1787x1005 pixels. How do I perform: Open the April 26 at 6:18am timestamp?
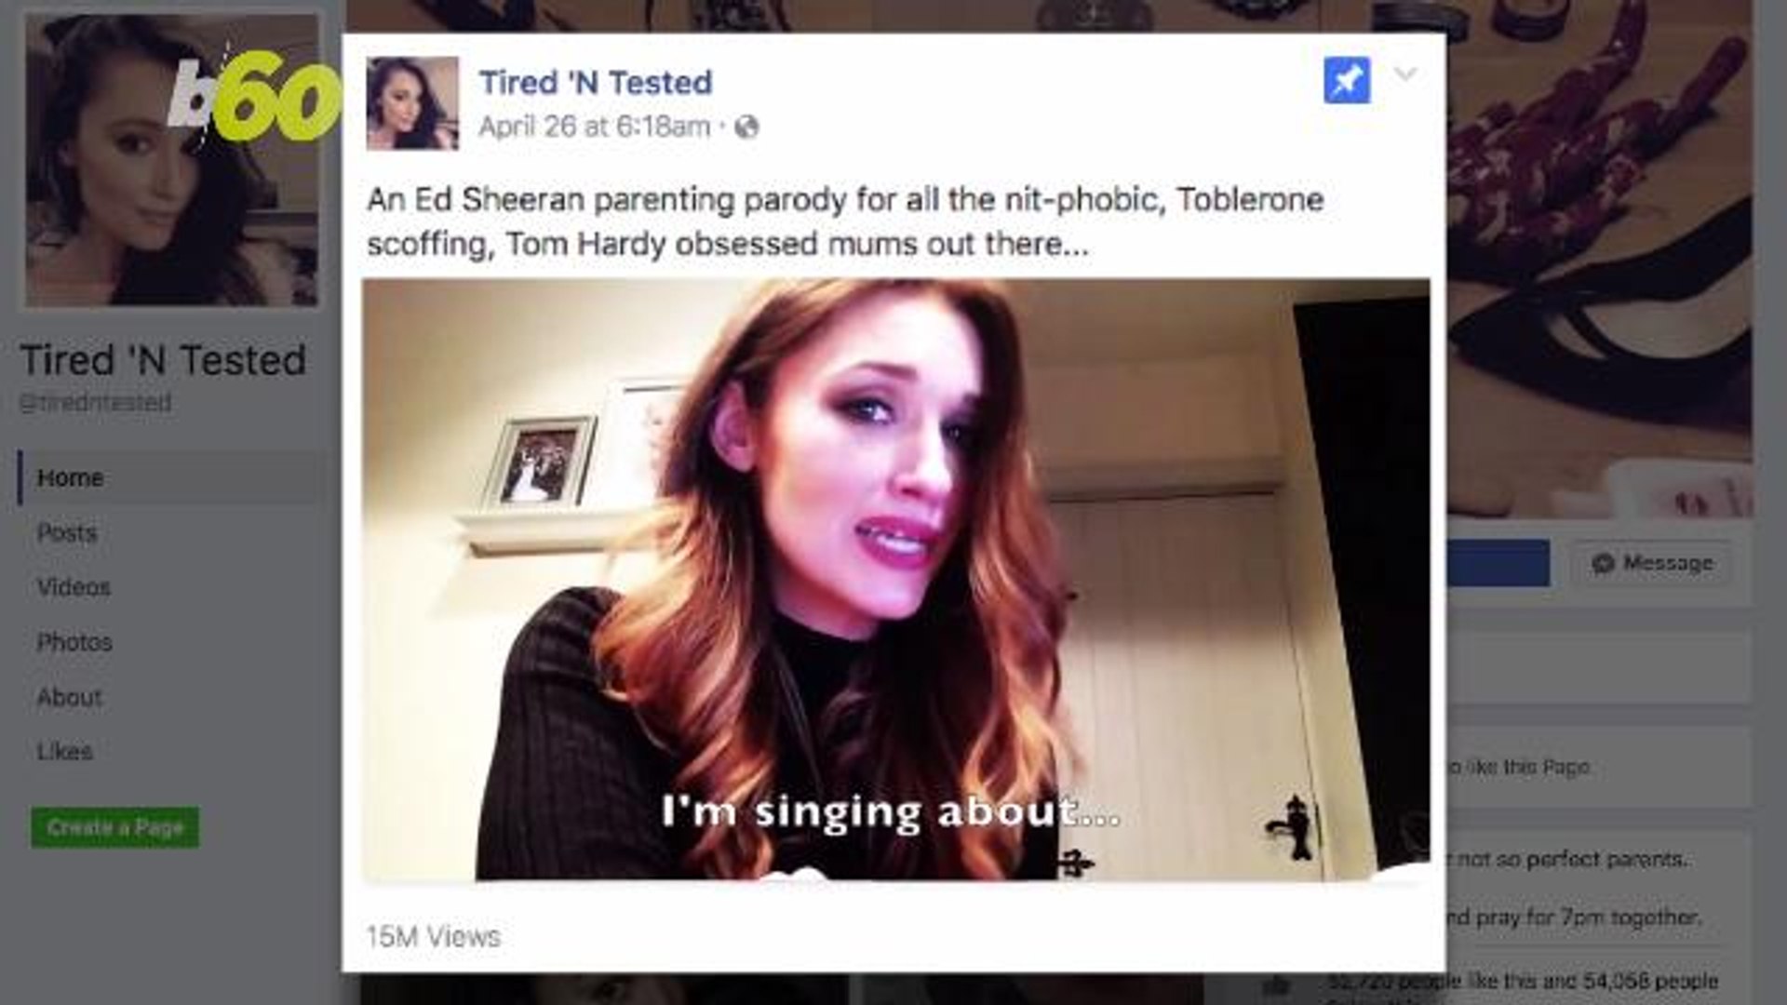pos(594,127)
